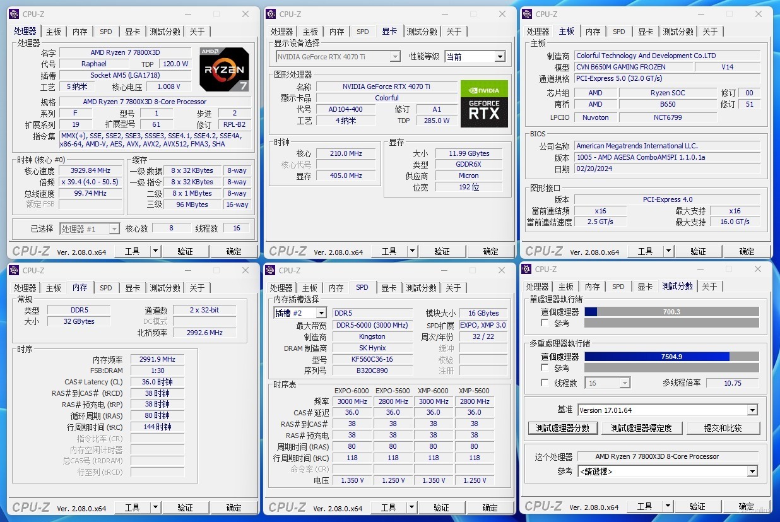Screen dimensions: 780x522
Task: Switch to 关于 tab in benchmark window
Action: tap(710, 287)
